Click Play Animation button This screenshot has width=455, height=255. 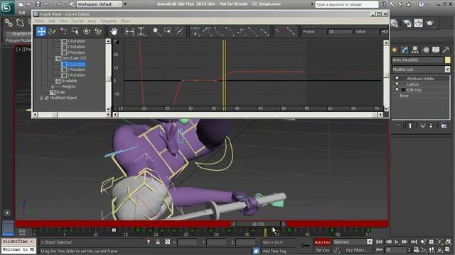coord(397,242)
